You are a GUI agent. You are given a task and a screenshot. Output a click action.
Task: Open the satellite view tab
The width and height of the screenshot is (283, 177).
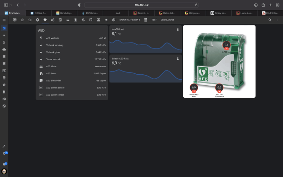83,20
